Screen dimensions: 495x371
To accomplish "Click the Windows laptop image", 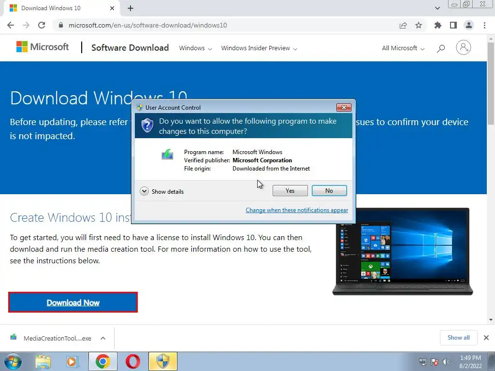I will [403, 251].
